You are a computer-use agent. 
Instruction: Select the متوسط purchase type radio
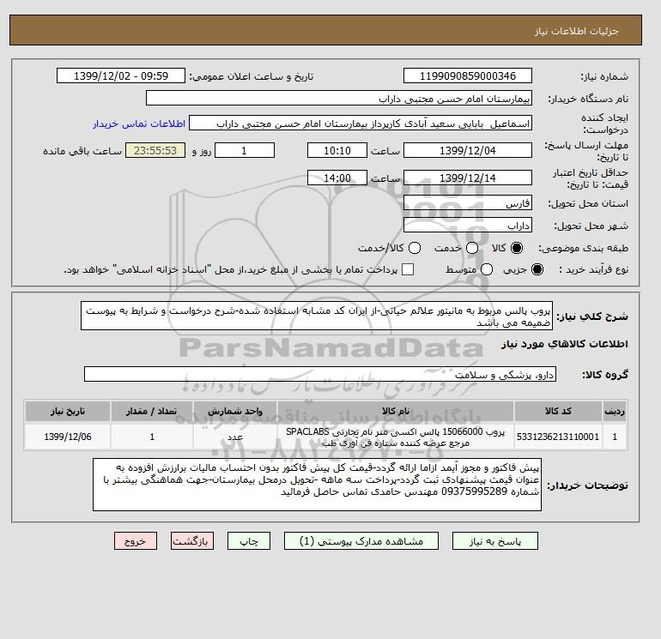coord(487,269)
